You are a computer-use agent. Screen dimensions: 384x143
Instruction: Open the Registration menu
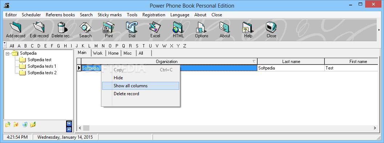[x=154, y=14]
